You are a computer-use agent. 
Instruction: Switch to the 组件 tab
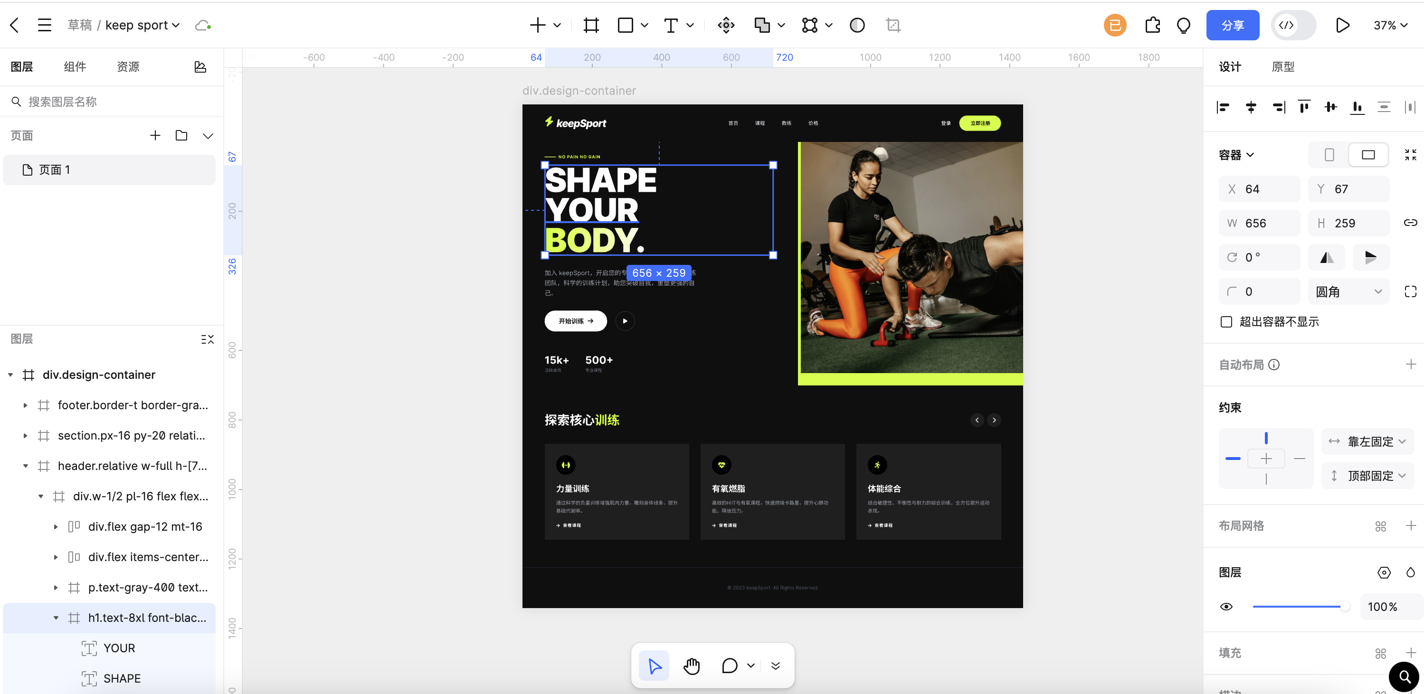pos(75,67)
